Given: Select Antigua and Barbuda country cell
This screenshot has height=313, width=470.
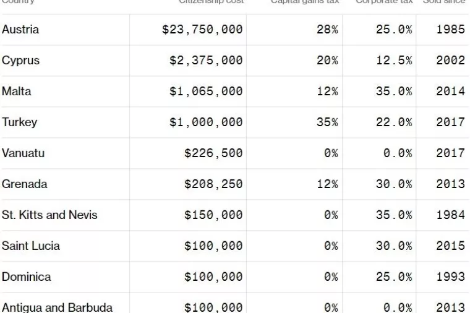Looking at the screenshot, I should pyautogui.click(x=57, y=307).
